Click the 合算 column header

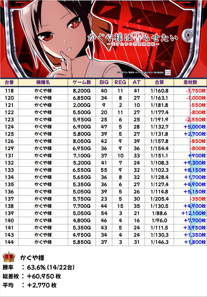click(159, 82)
